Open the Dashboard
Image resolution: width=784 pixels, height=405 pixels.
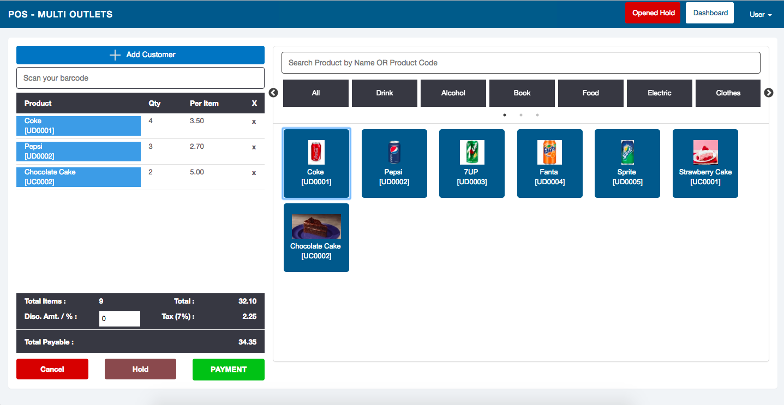click(x=710, y=13)
